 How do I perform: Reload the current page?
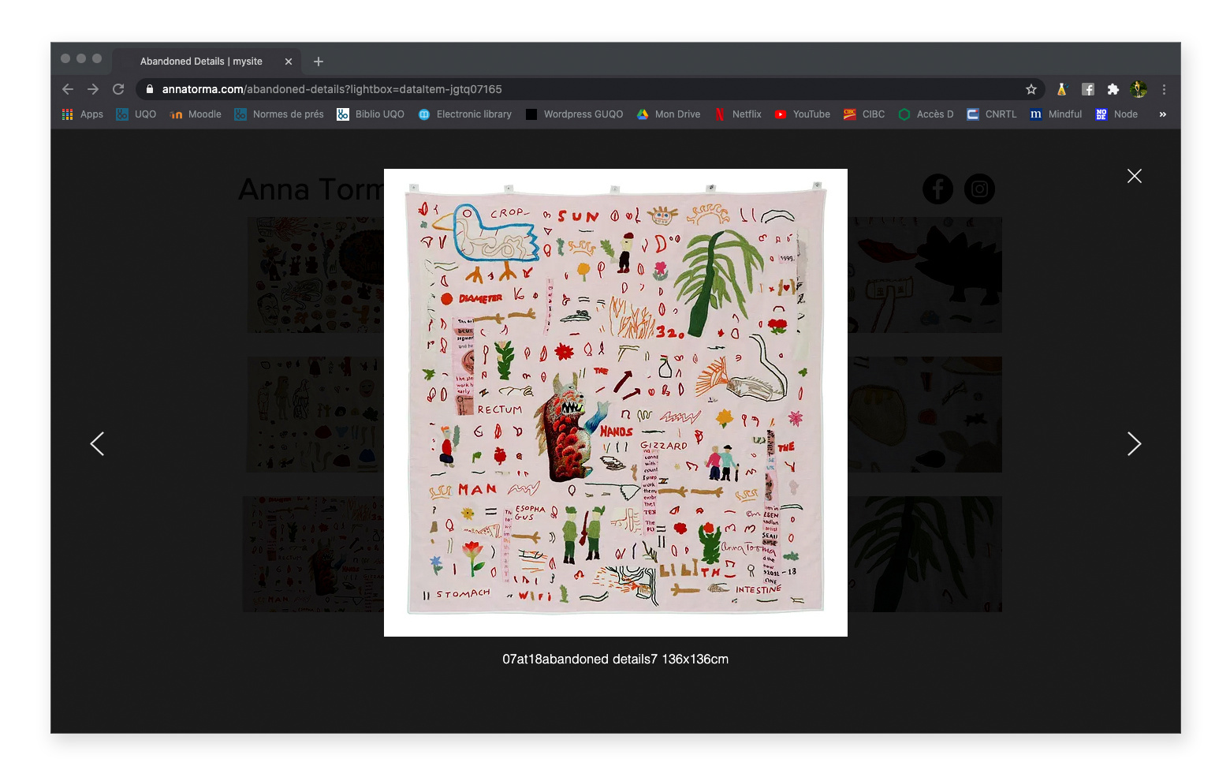[x=118, y=89]
